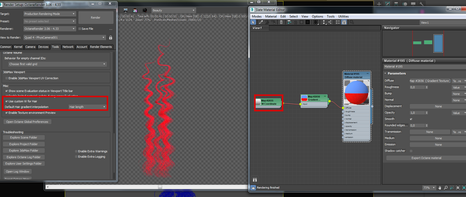Open Options menu in Slate Material Editor

tap(318, 16)
